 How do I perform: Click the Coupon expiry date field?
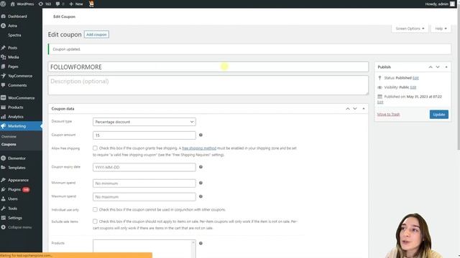pos(144,167)
